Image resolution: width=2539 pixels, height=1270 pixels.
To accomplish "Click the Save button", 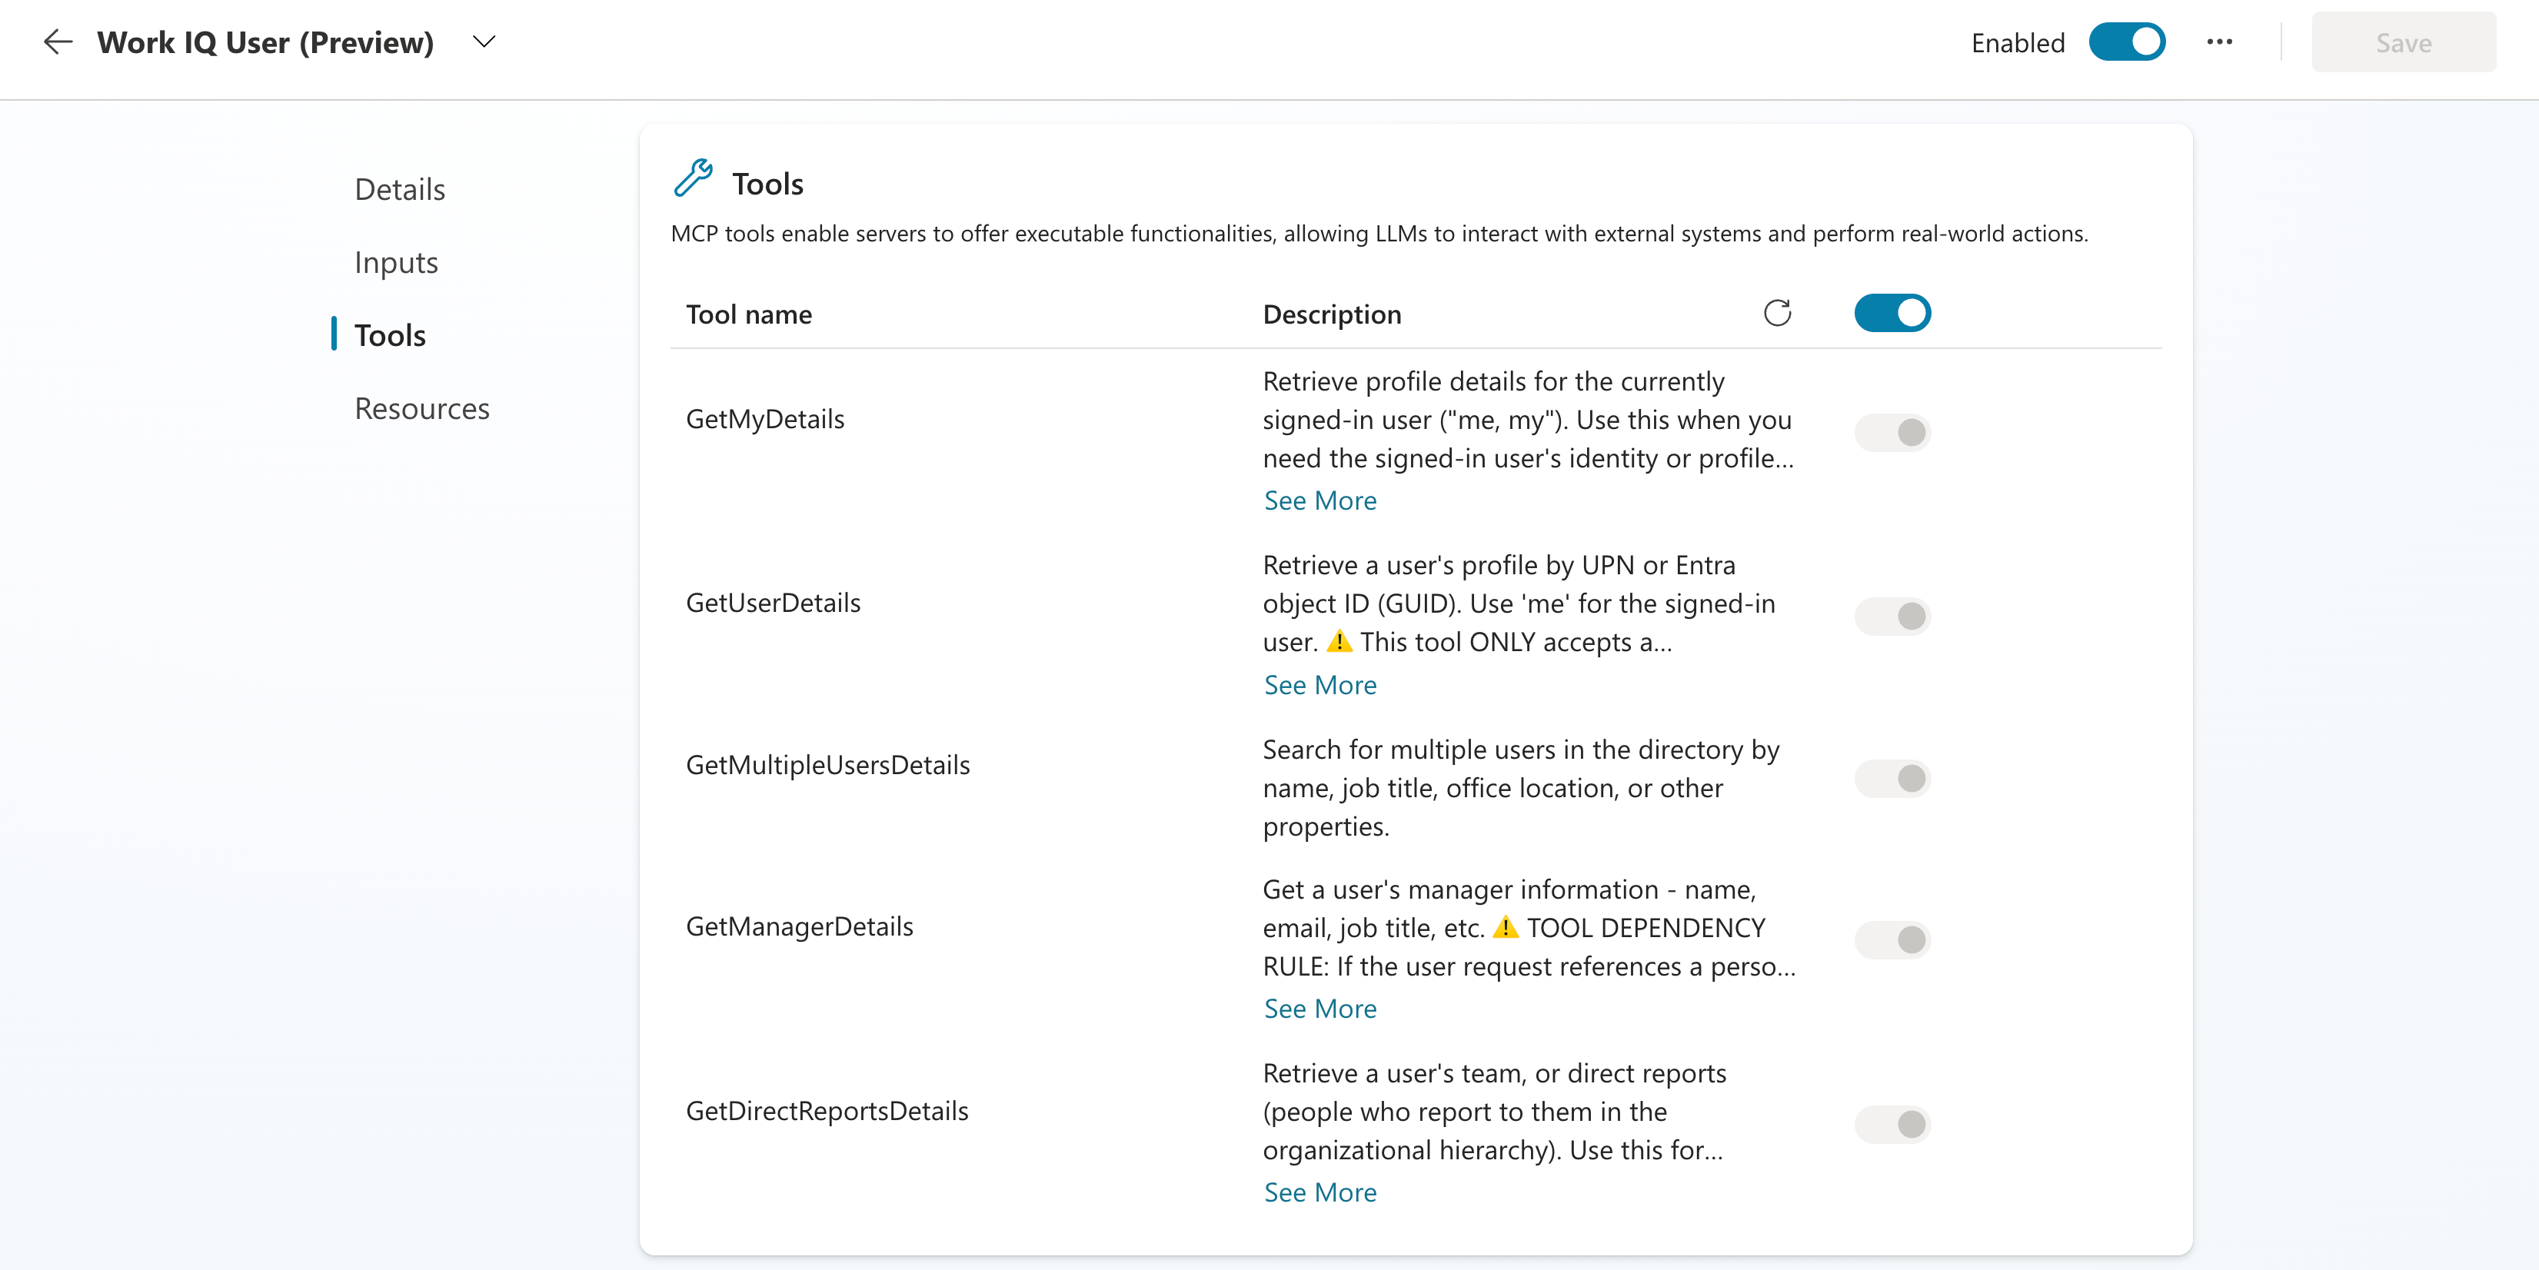I will tap(2403, 42).
